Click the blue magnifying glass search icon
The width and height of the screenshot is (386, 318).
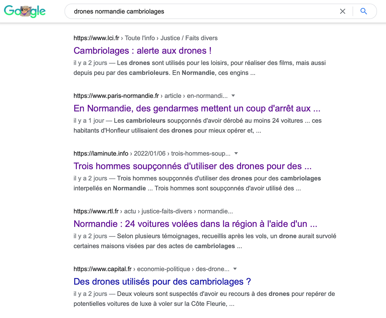point(364,12)
